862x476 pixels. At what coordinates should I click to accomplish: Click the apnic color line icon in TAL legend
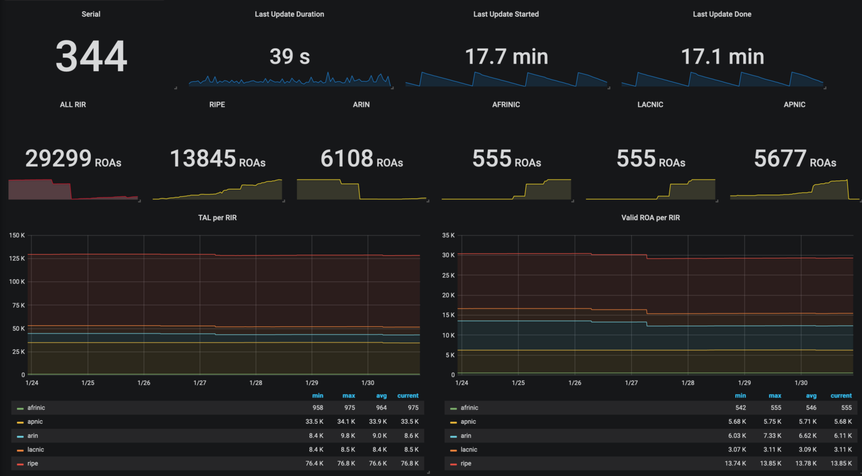pyautogui.click(x=20, y=422)
